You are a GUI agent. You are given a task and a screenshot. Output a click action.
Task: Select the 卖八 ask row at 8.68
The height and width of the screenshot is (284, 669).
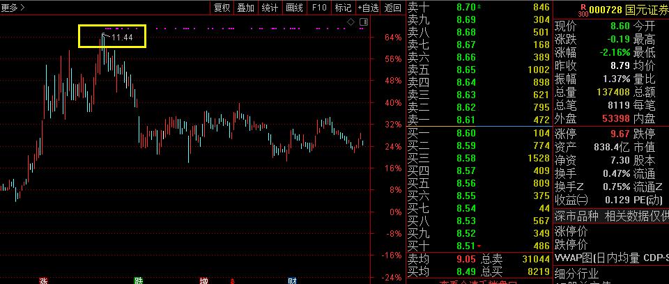tap(479, 32)
